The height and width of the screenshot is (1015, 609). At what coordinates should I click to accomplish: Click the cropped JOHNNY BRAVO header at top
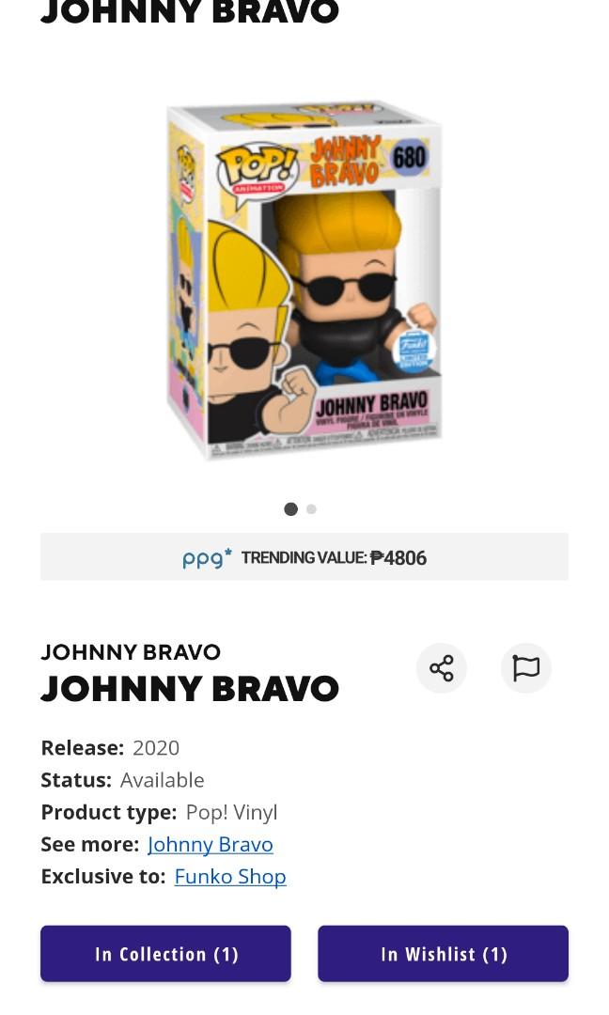[190, 12]
